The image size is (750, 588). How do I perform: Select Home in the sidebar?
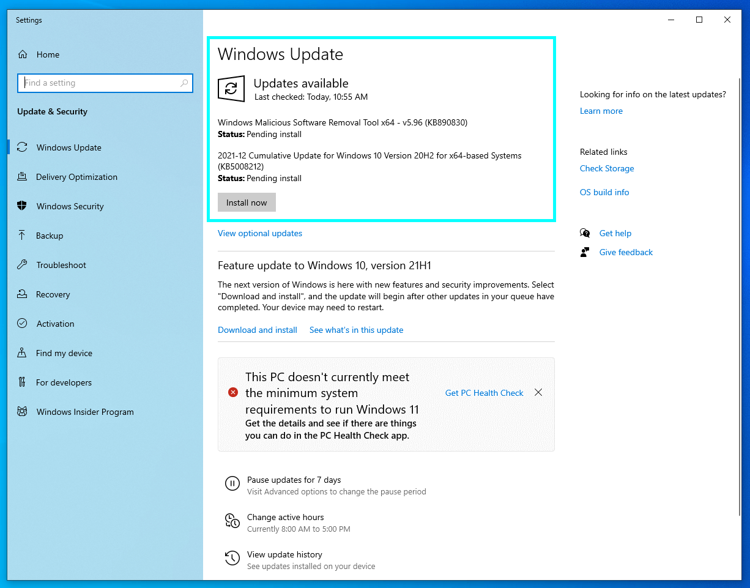[48, 54]
